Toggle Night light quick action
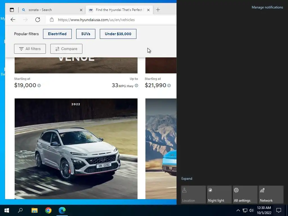Viewport: 288px width, 216px height. pos(219,195)
